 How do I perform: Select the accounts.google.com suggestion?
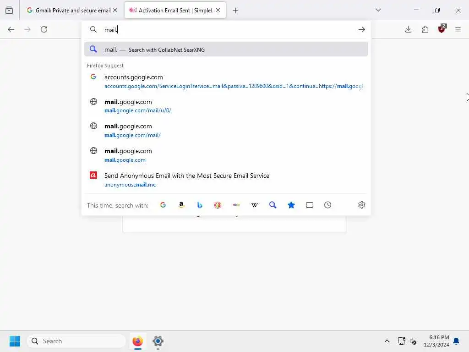[x=226, y=82]
